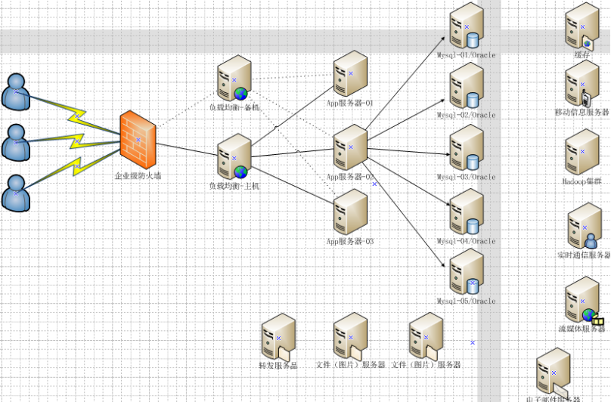611x402 pixels.
Task: Select the Mysql-03/Oracle database server icon
Action: [467, 147]
